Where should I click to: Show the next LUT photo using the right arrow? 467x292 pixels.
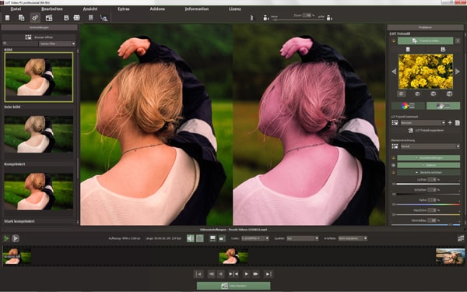(x=458, y=72)
